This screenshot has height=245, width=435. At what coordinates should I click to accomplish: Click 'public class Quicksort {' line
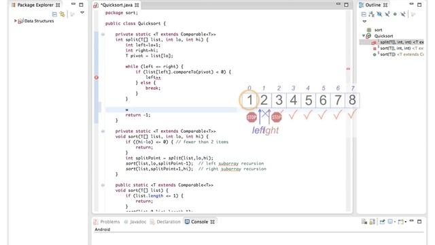(x=135, y=24)
